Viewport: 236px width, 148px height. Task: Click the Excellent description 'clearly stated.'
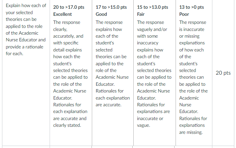pyautogui.click(x=67, y=125)
